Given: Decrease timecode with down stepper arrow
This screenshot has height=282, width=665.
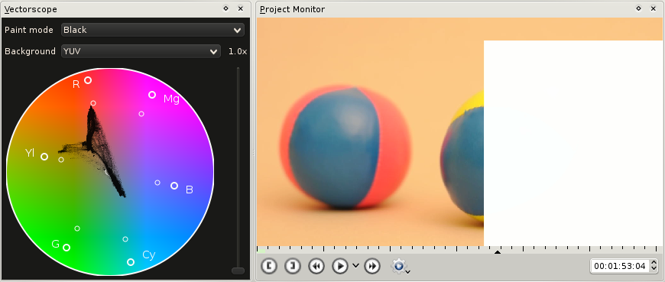Looking at the screenshot, I should click(x=654, y=270).
